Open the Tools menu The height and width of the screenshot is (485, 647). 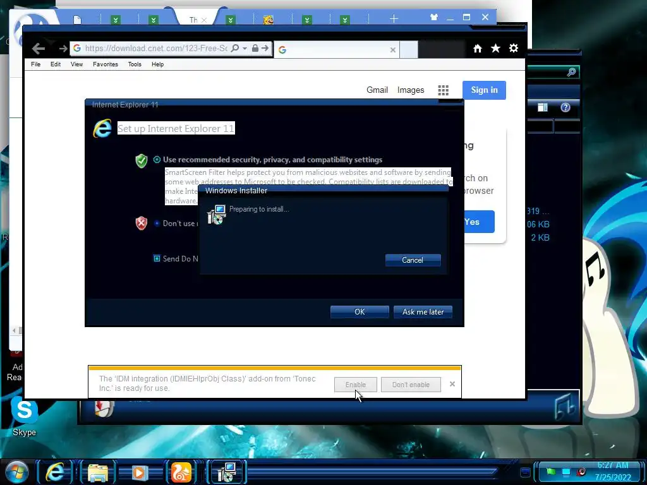135,64
